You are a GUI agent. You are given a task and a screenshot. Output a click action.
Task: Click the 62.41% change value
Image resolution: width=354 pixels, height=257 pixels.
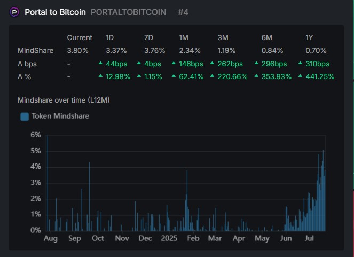tap(191, 77)
